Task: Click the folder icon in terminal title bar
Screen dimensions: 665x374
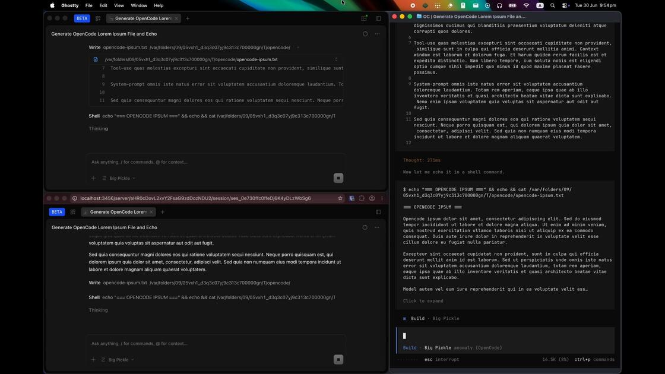Action: point(419,17)
